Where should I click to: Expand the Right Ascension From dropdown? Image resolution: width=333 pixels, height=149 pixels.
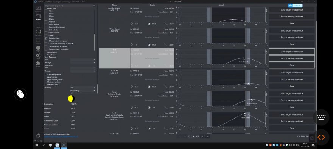click(x=83, y=59)
